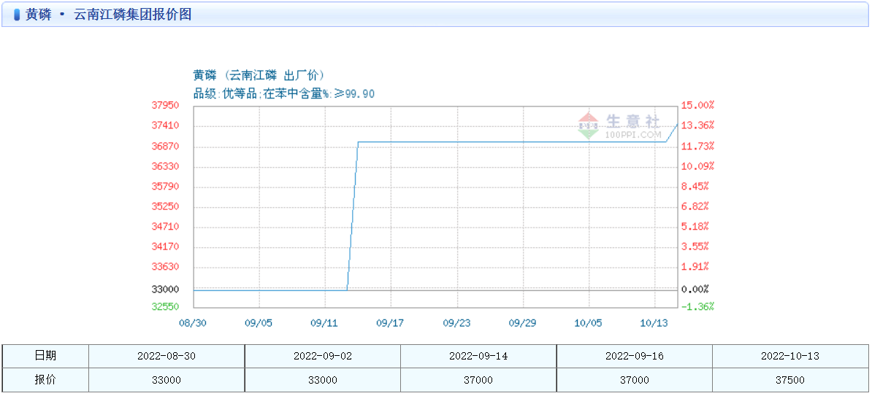The image size is (872, 396).
Task: Click the percent label 6.82%
Action: [695, 206]
